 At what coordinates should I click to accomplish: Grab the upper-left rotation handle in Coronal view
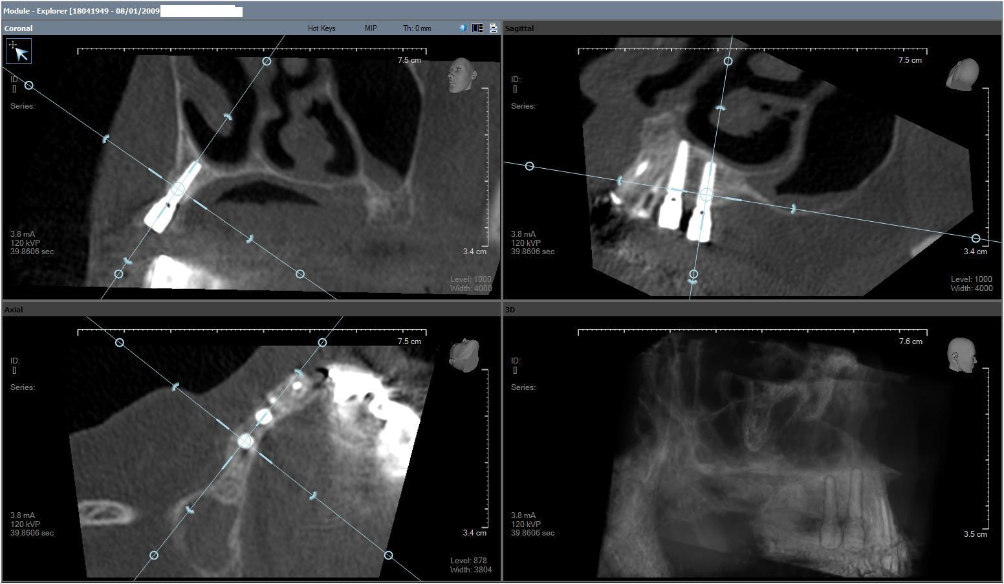pyautogui.click(x=28, y=85)
